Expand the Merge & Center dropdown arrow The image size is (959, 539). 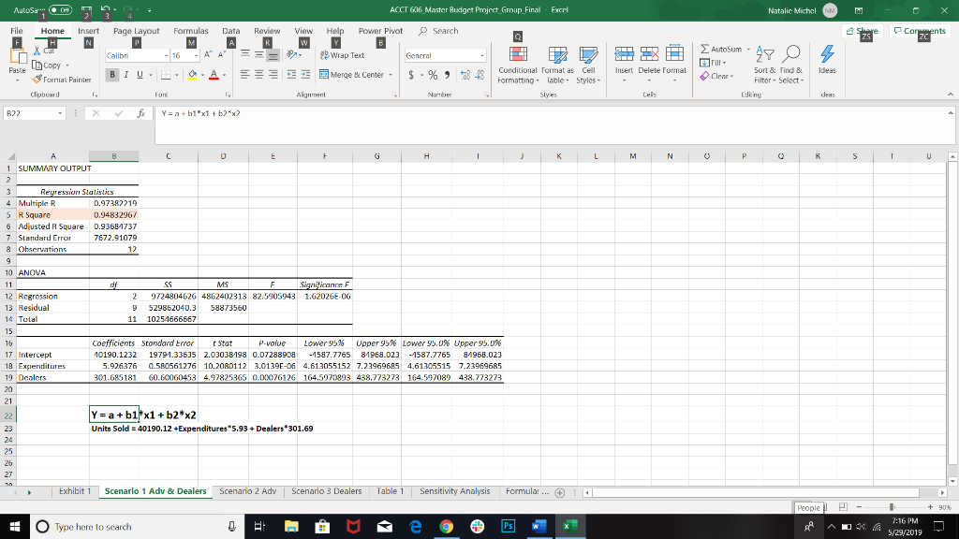(391, 75)
